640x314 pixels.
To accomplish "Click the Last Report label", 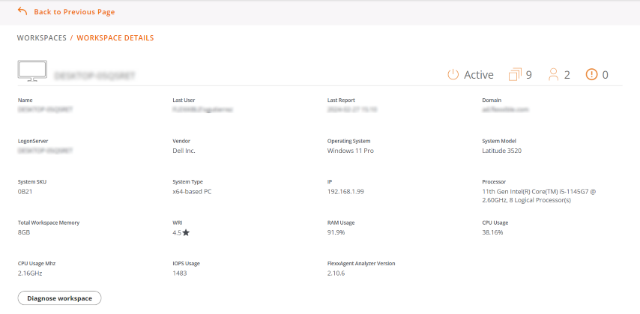I will (x=341, y=100).
